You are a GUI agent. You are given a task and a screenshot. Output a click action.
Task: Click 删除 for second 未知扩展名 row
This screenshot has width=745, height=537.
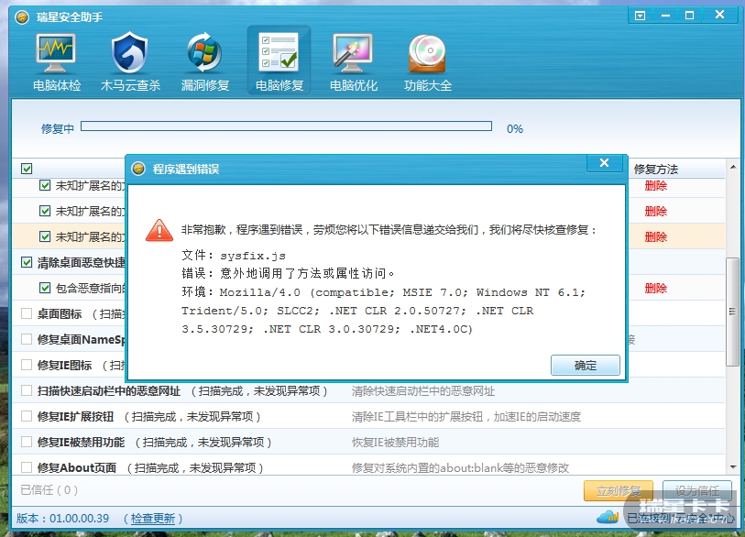(656, 211)
